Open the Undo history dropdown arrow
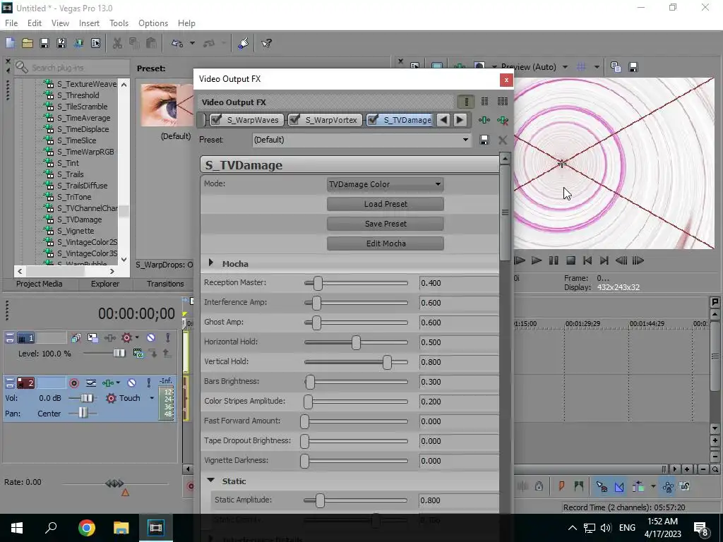723x542 pixels. (x=192, y=43)
